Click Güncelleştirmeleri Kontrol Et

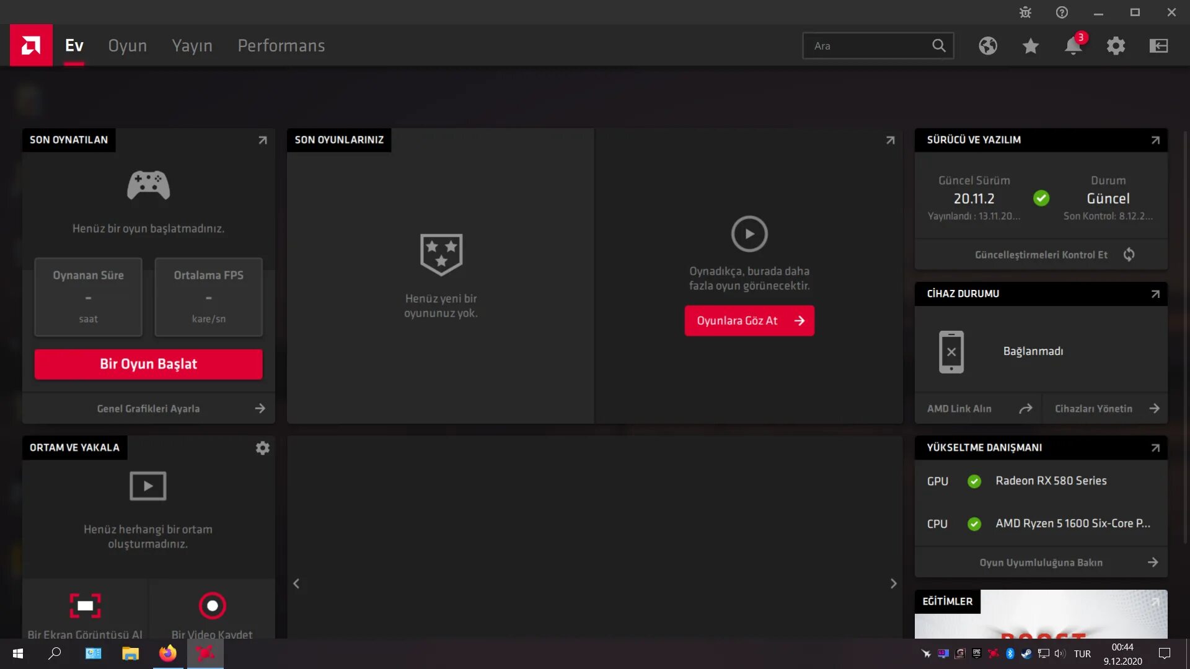1041,255
